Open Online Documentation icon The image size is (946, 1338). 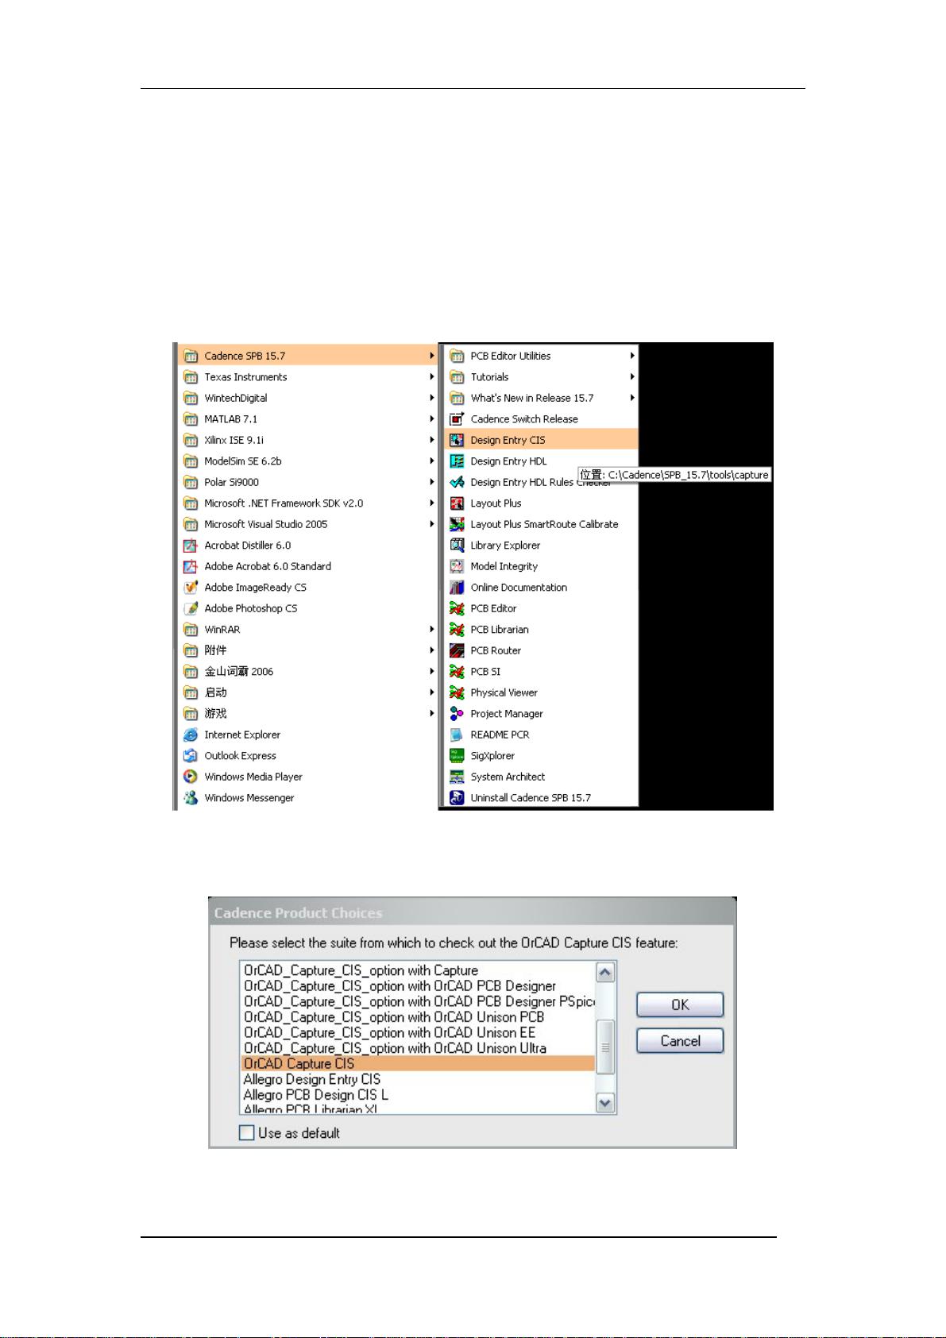(457, 588)
